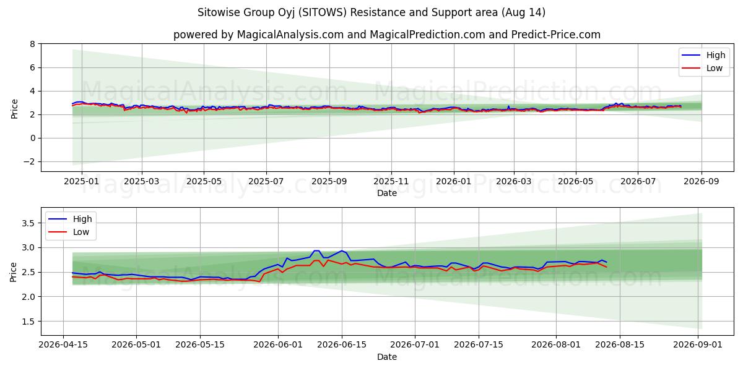
Task: Click the '6' y-axis tick in the top chart
Action: pyautogui.click(x=33, y=67)
